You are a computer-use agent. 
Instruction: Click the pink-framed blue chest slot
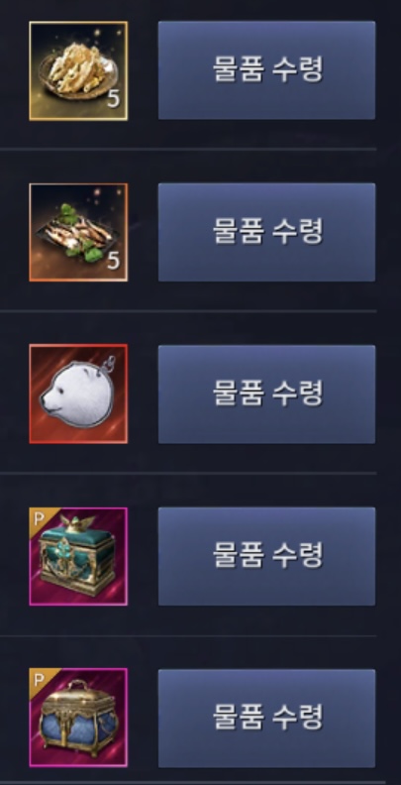78,718
